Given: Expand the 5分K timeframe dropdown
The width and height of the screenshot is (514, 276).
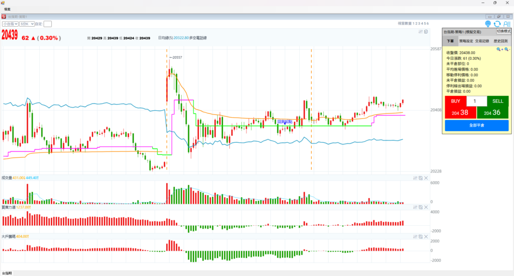Looking at the screenshot, I should [27, 24].
